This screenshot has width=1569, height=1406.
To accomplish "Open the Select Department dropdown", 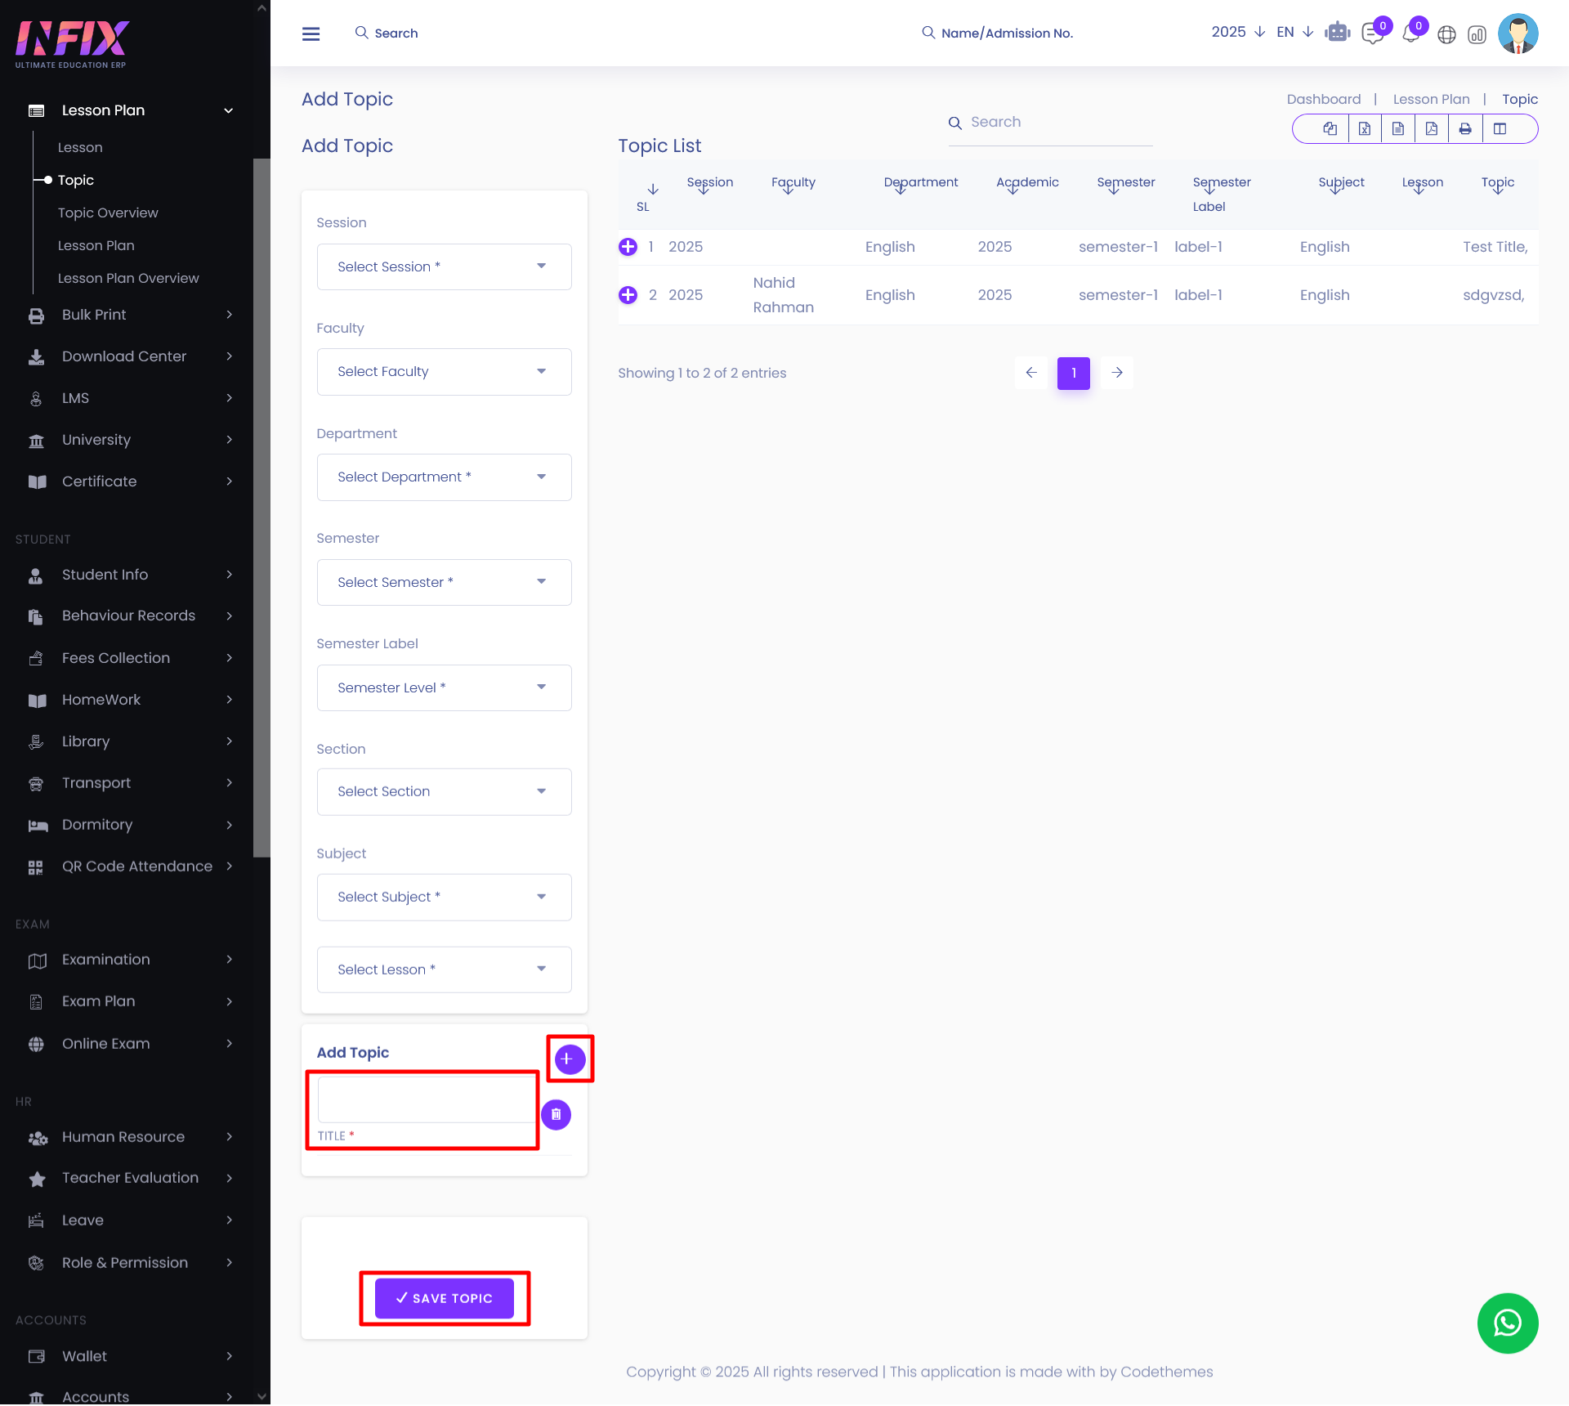I will (x=444, y=477).
